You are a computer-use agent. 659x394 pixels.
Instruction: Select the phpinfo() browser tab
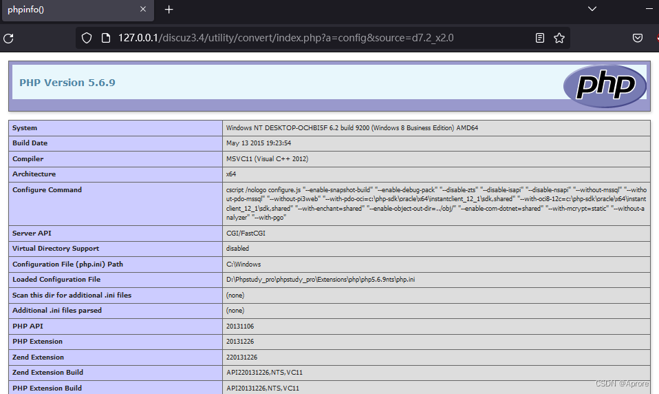78,10
